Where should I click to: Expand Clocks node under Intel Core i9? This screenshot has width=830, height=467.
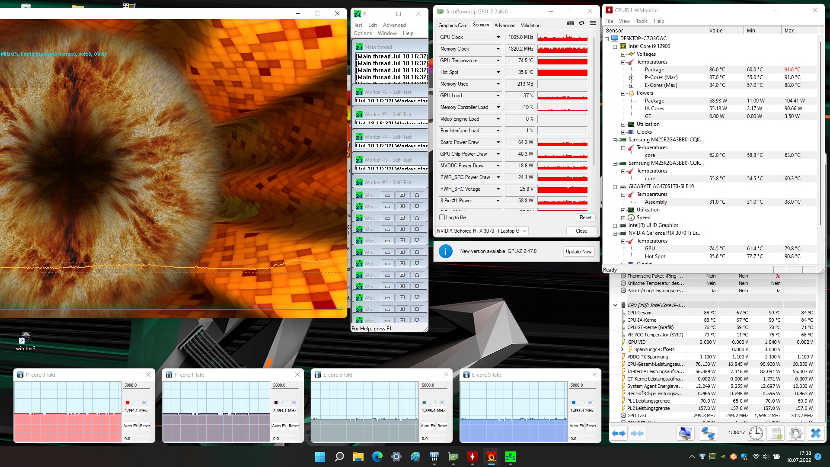coord(623,132)
